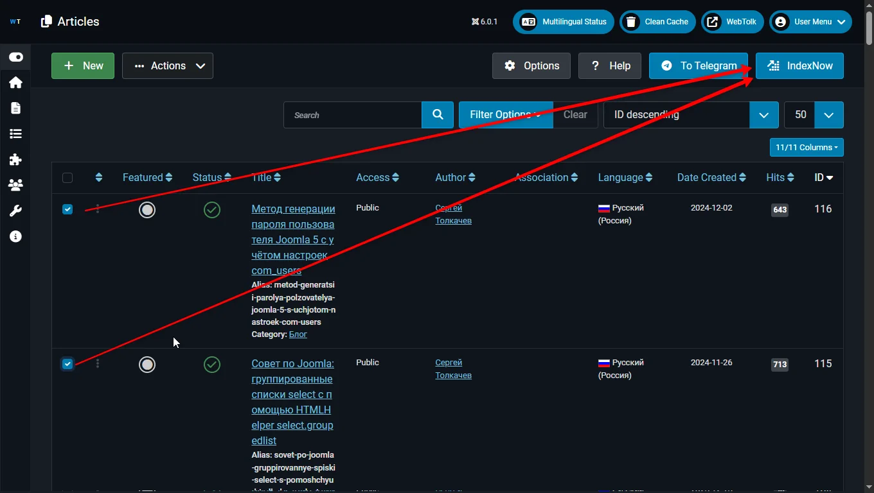Image resolution: width=874 pixels, height=493 pixels.
Task: Open the Users group icon in sidebar
Action: point(15,186)
